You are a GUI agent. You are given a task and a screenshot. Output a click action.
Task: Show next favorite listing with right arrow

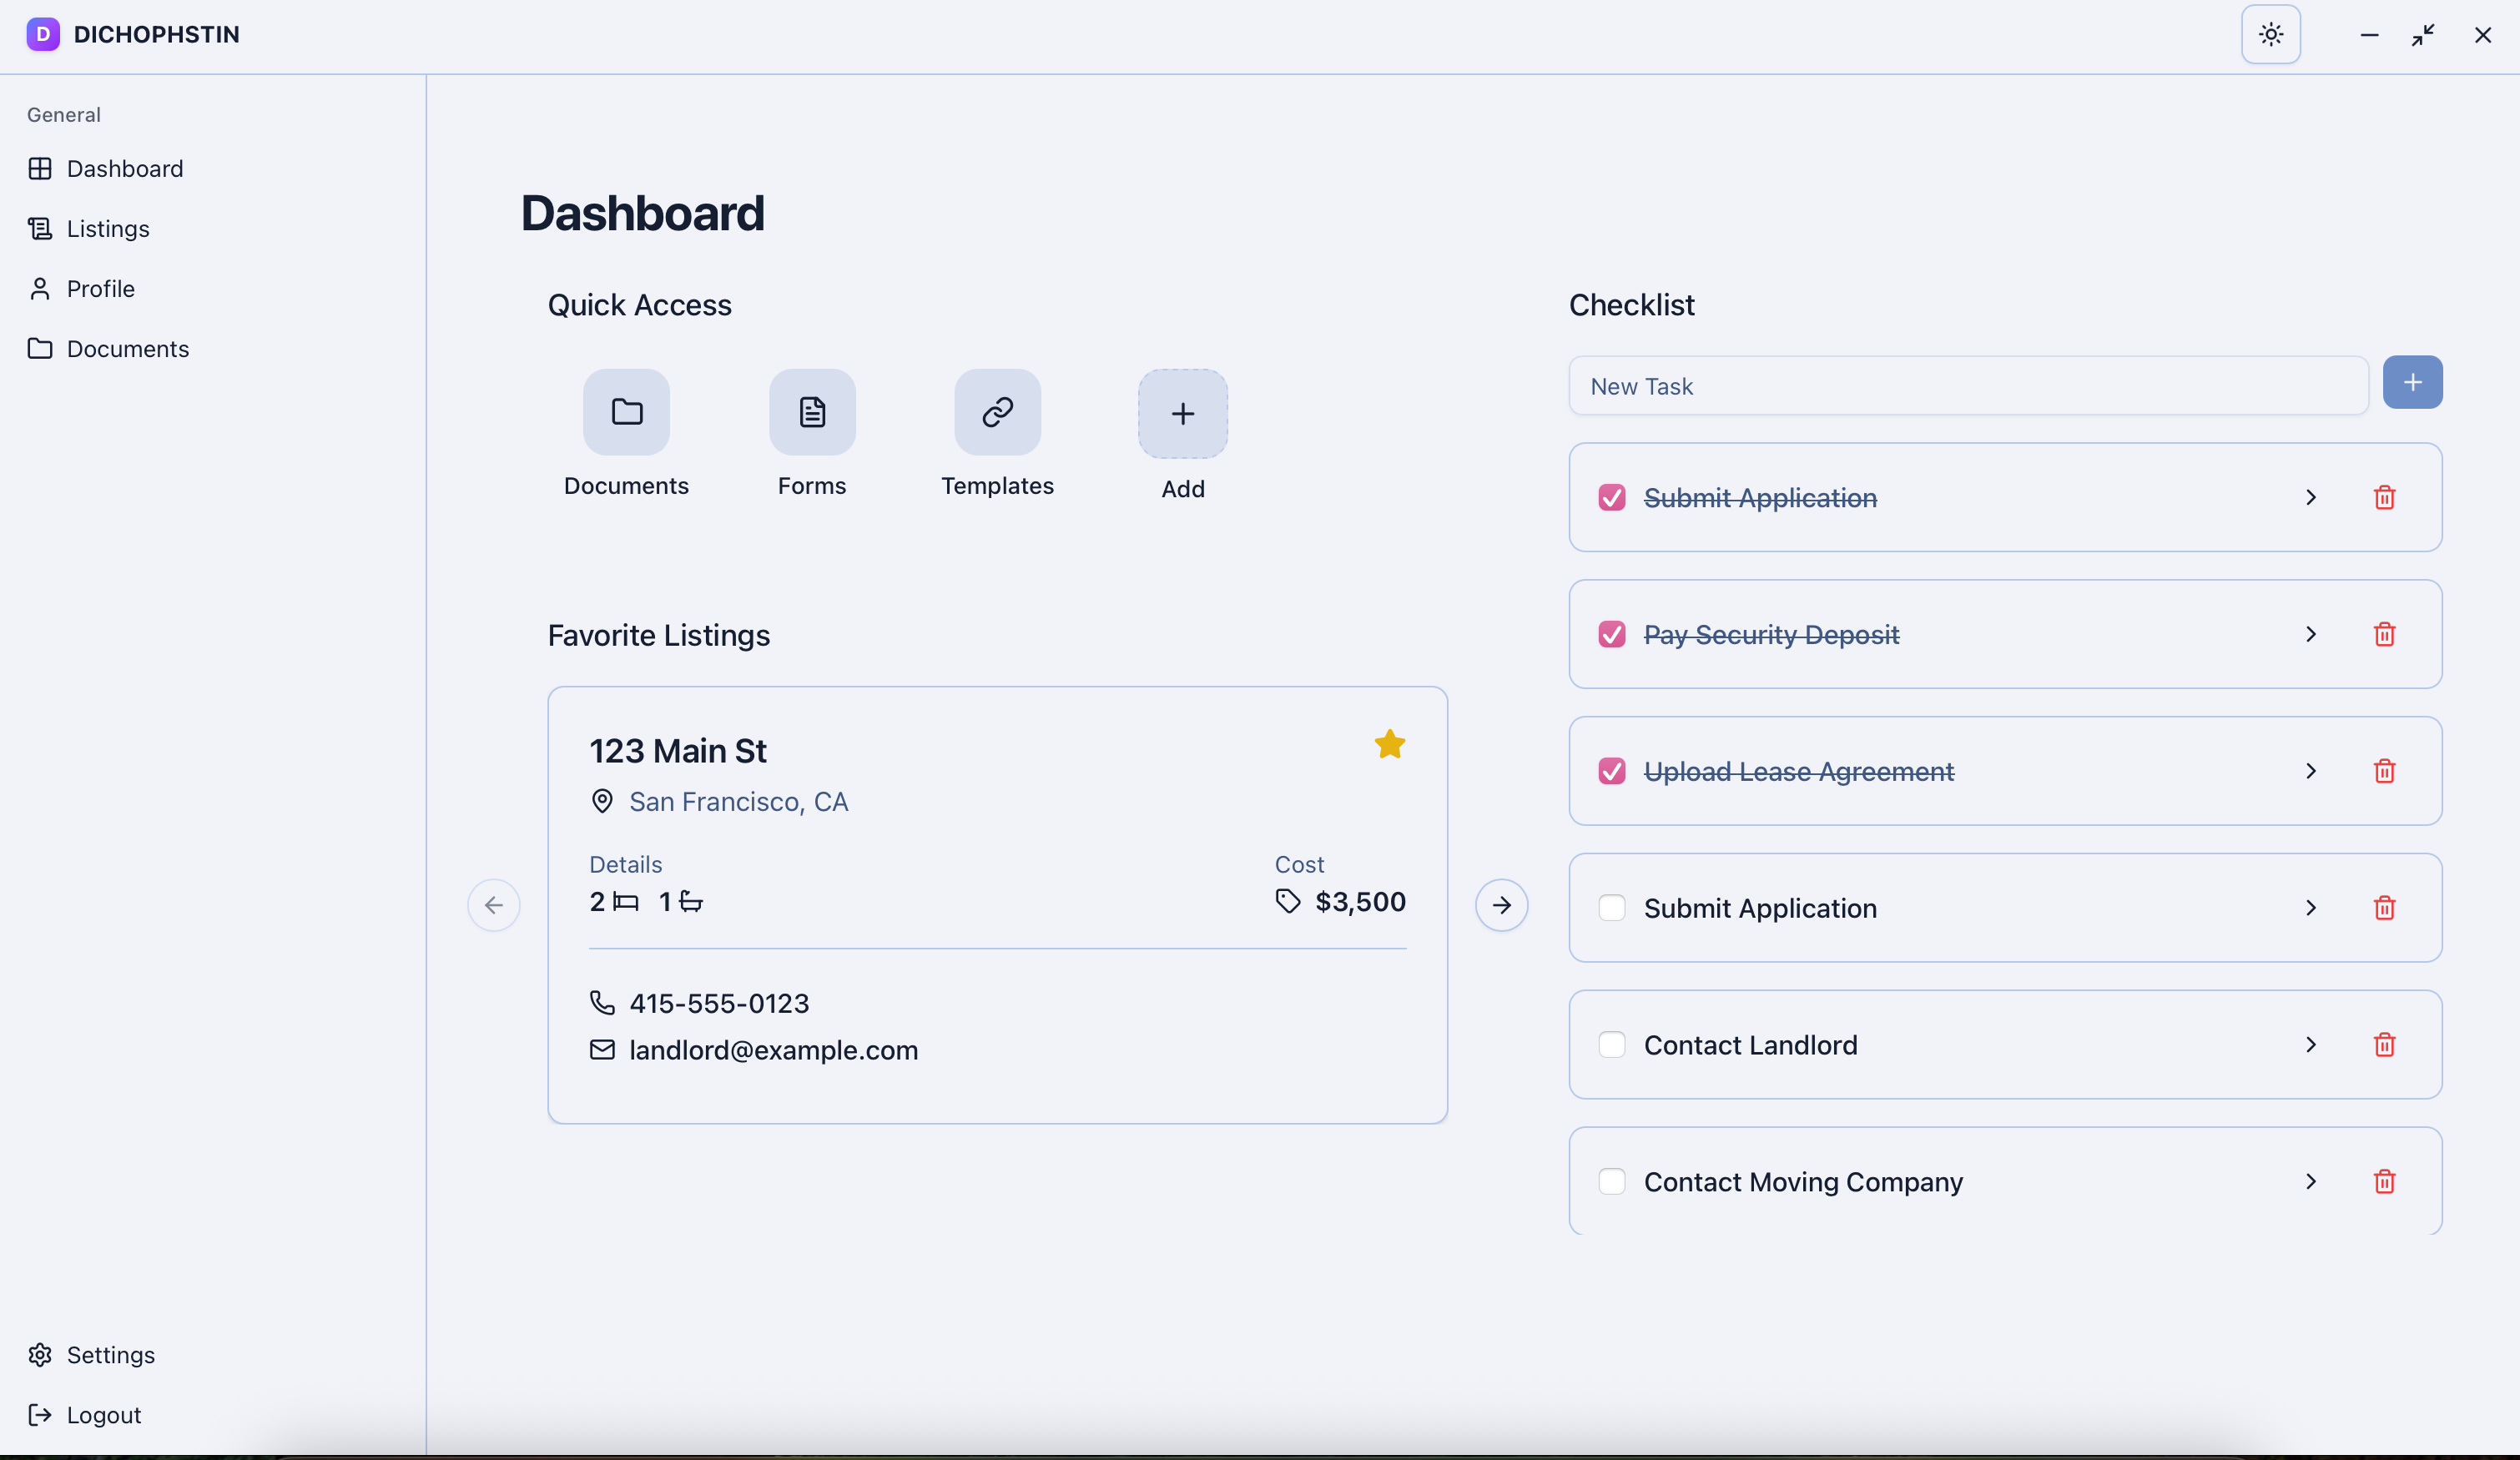click(1501, 905)
